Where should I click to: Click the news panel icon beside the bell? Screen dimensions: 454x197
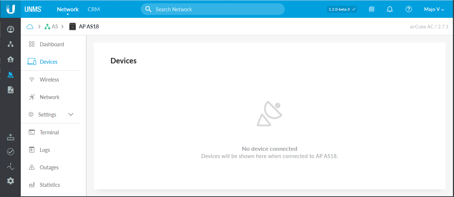coord(372,9)
